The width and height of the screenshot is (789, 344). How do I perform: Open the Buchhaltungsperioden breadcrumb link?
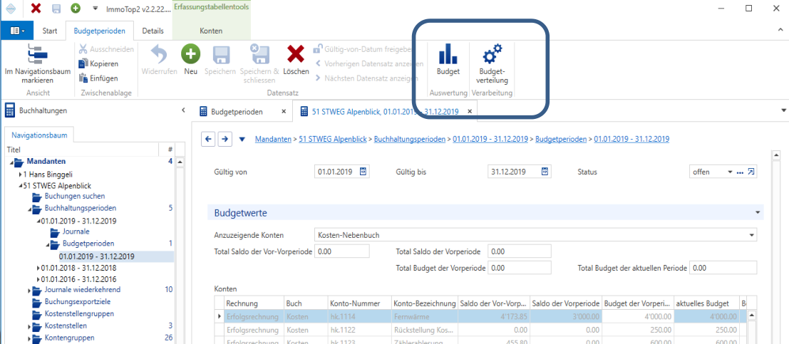pos(410,139)
